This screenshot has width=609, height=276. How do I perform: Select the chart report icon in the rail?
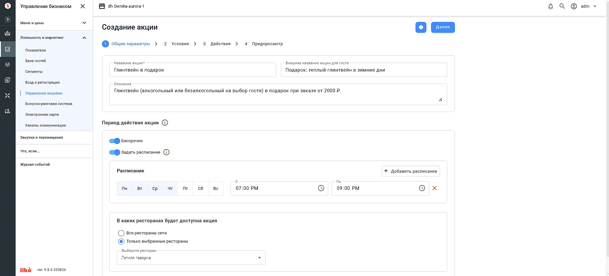[8, 49]
